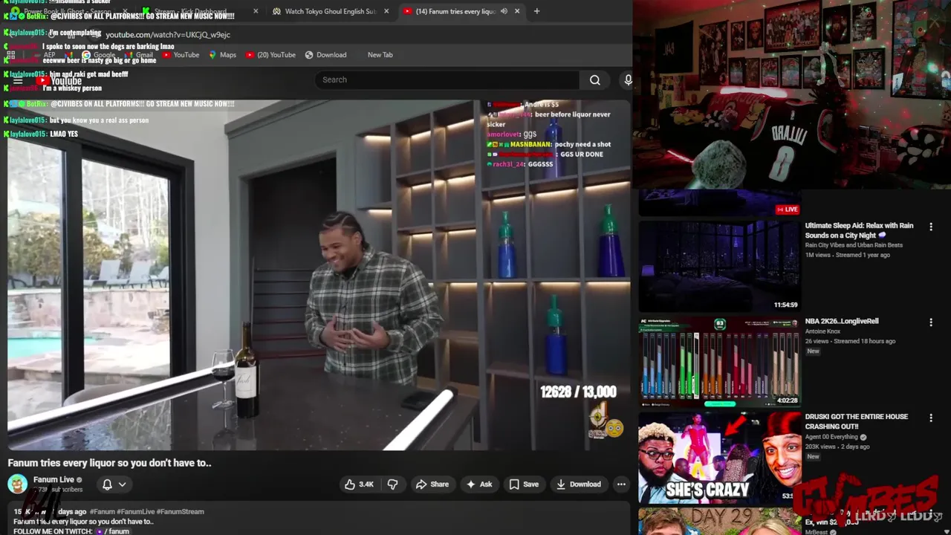Open the Ask AI button
The height and width of the screenshot is (535, 951).
pyautogui.click(x=478, y=484)
